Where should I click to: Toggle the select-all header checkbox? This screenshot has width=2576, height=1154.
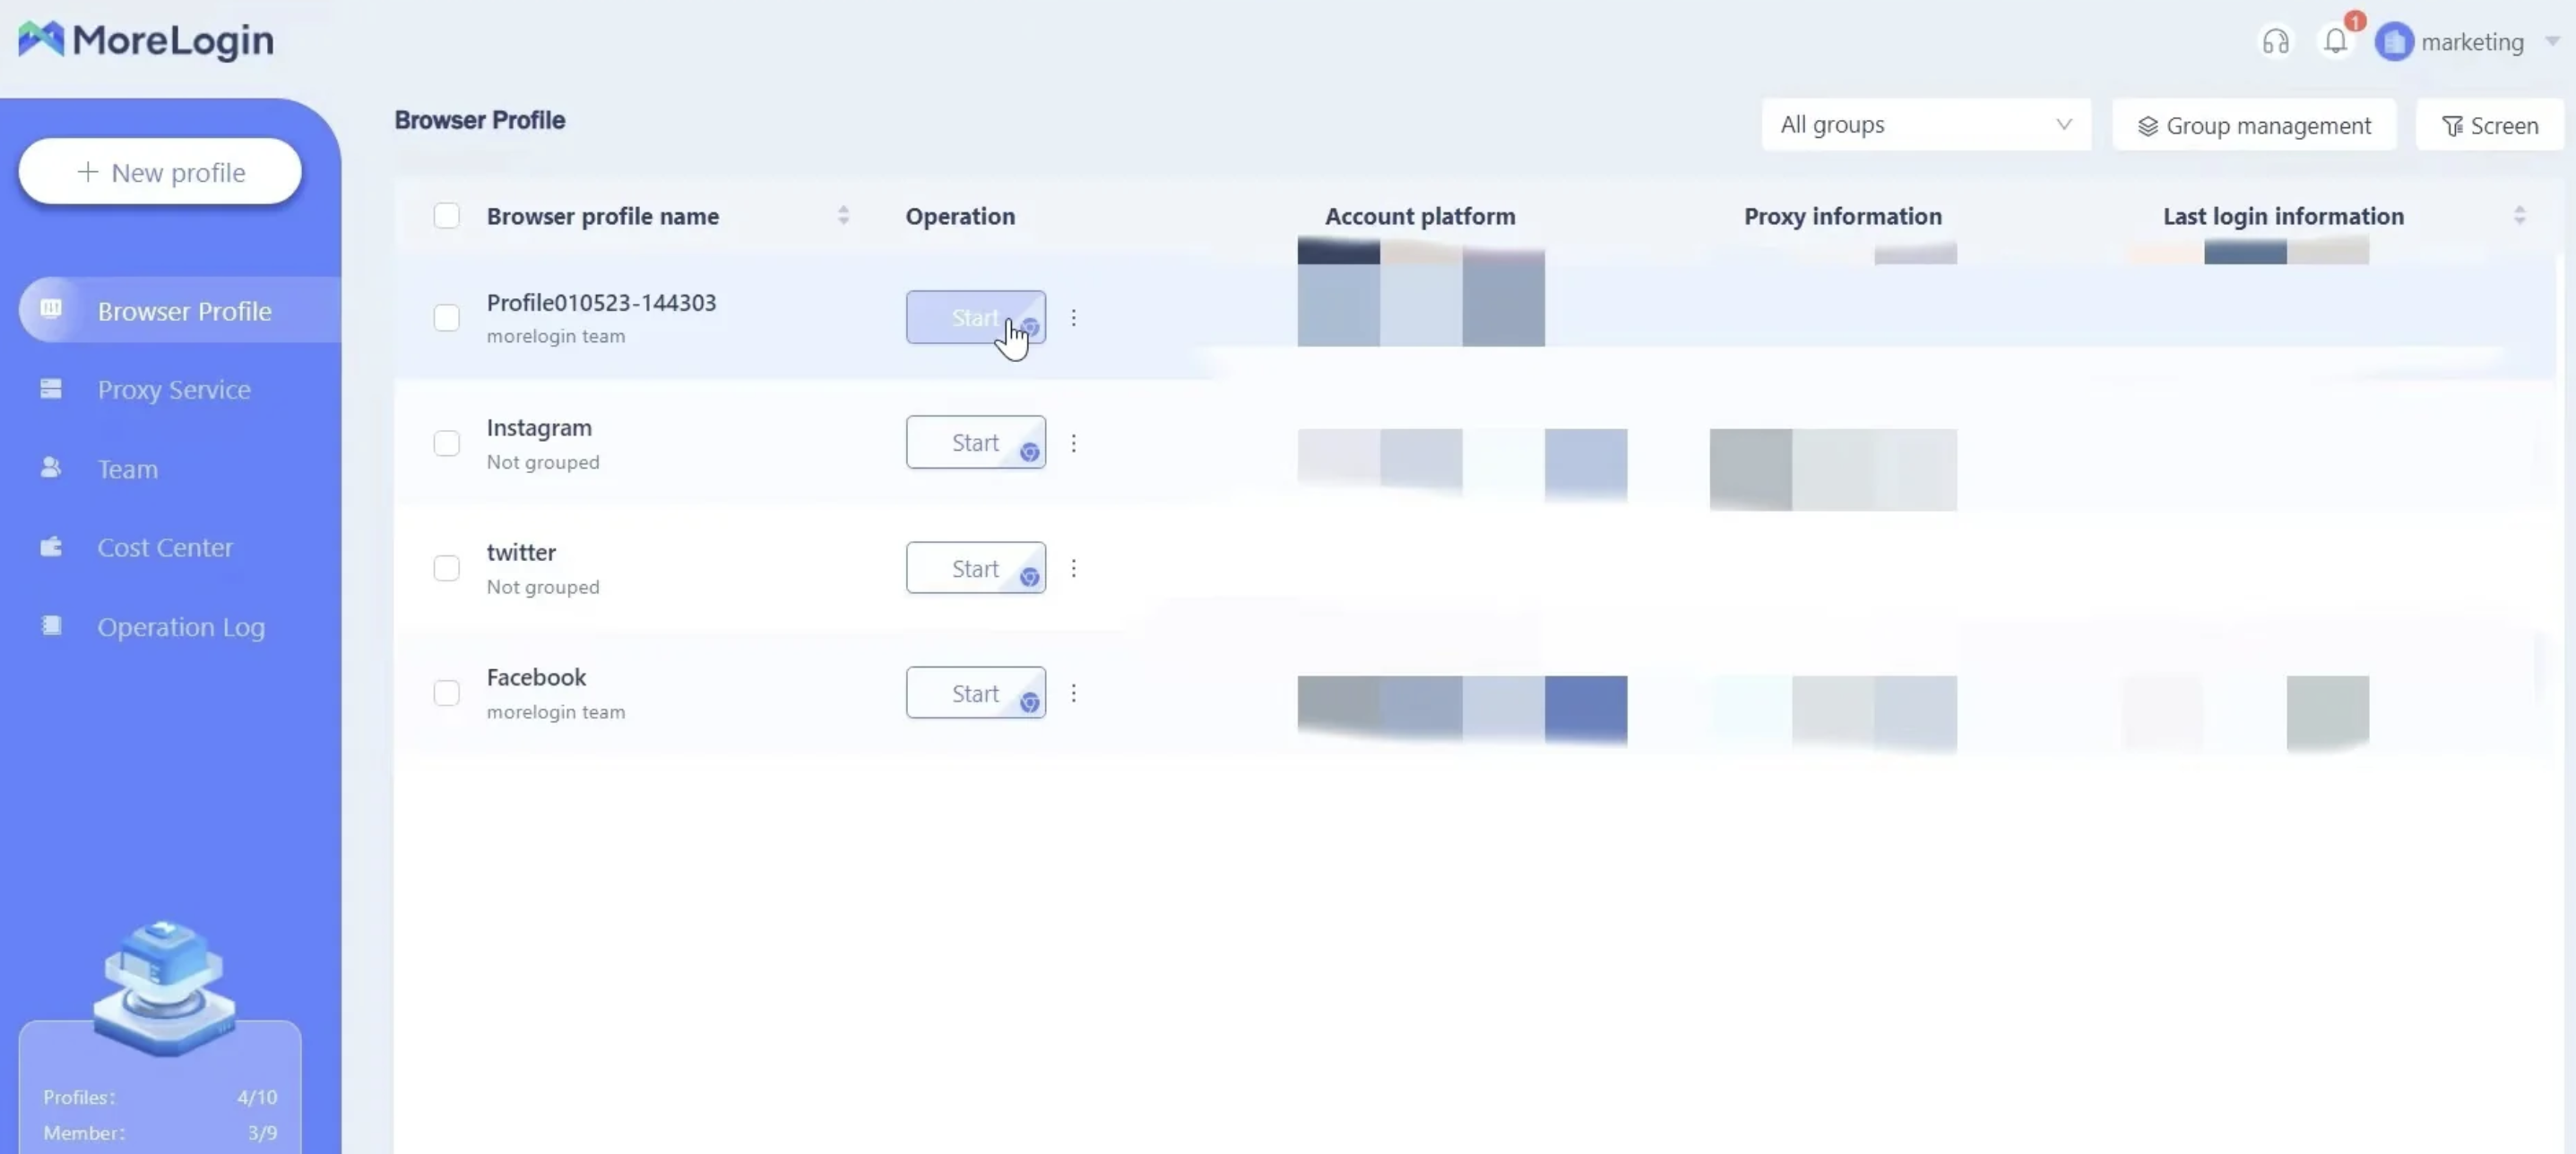point(446,216)
